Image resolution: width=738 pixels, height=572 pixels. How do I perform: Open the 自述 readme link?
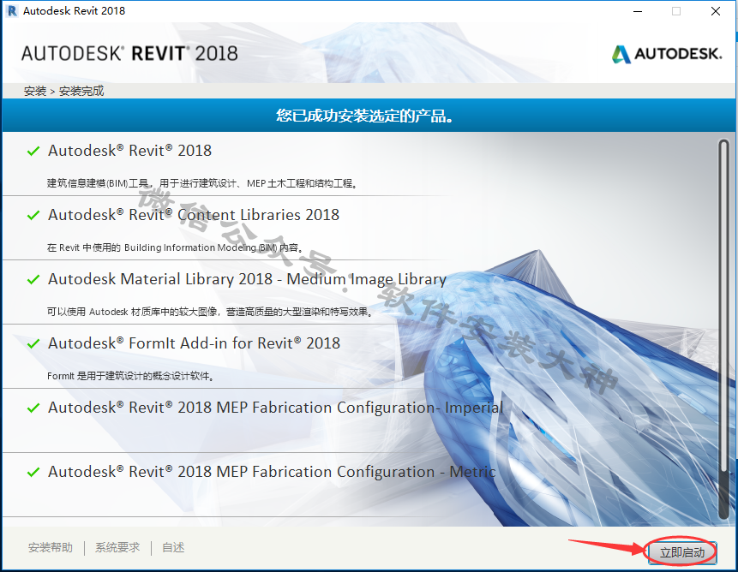pos(173,547)
